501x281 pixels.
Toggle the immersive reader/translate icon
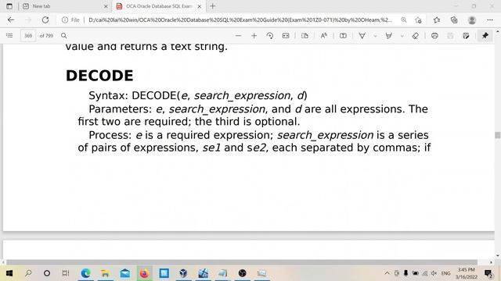click(343, 36)
